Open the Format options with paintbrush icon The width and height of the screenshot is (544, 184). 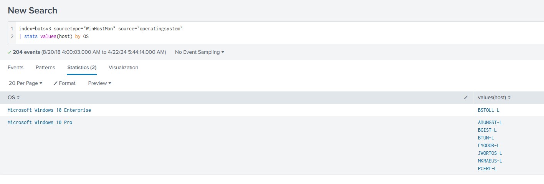pos(64,83)
